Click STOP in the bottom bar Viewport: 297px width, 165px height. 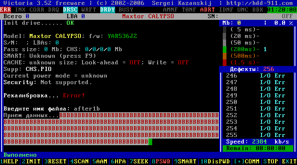[x=271, y=161]
